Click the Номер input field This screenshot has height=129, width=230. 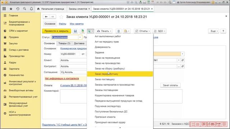click(70, 54)
